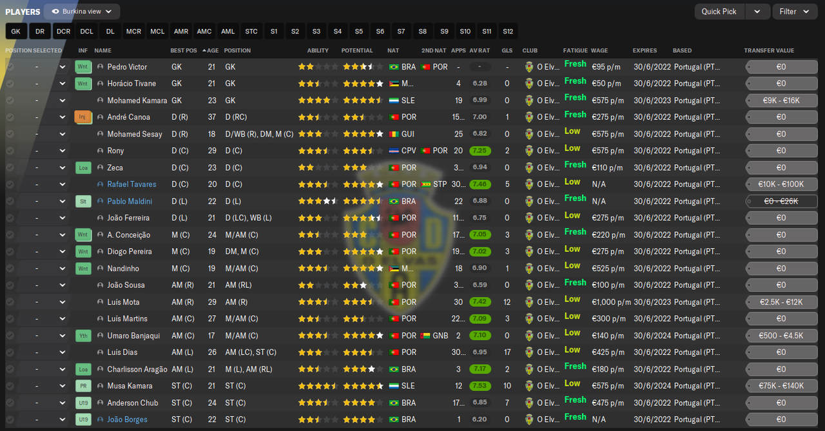Click the eye icon in the Burkina view button
The image size is (825, 431).
pyautogui.click(x=55, y=12)
